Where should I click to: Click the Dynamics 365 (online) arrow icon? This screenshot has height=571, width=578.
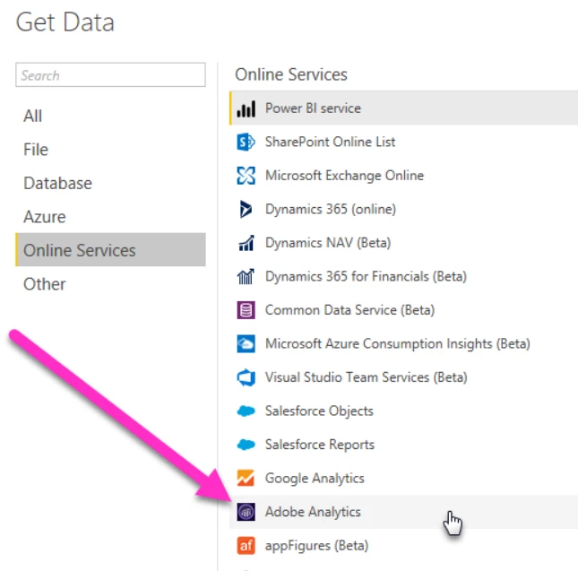pyautogui.click(x=246, y=209)
